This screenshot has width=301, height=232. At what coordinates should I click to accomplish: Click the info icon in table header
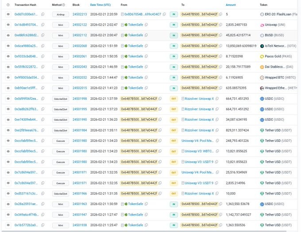(8, 5)
